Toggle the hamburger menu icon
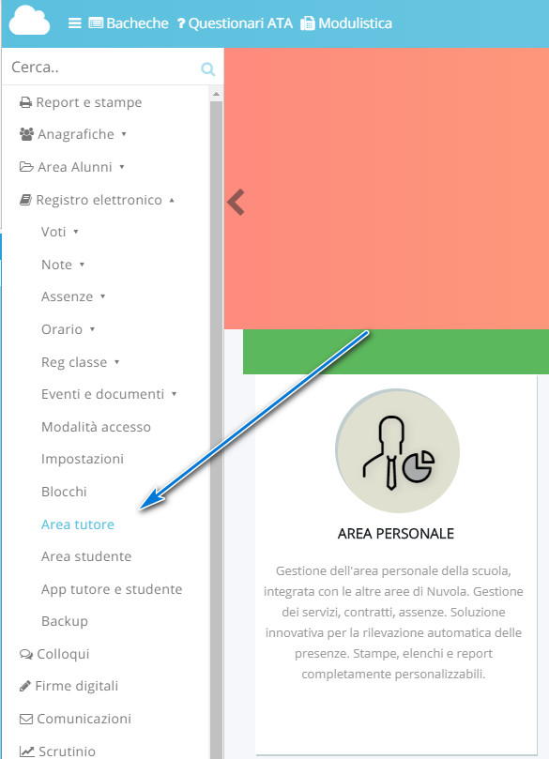 [x=74, y=23]
